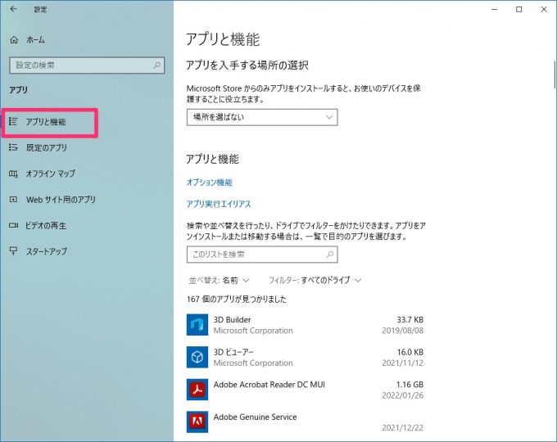Click the 33.7 KB size value

(x=410, y=319)
